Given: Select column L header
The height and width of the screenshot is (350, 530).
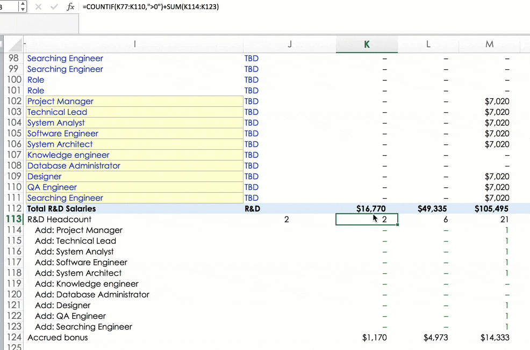Looking at the screenshot, I should point(428,44).
